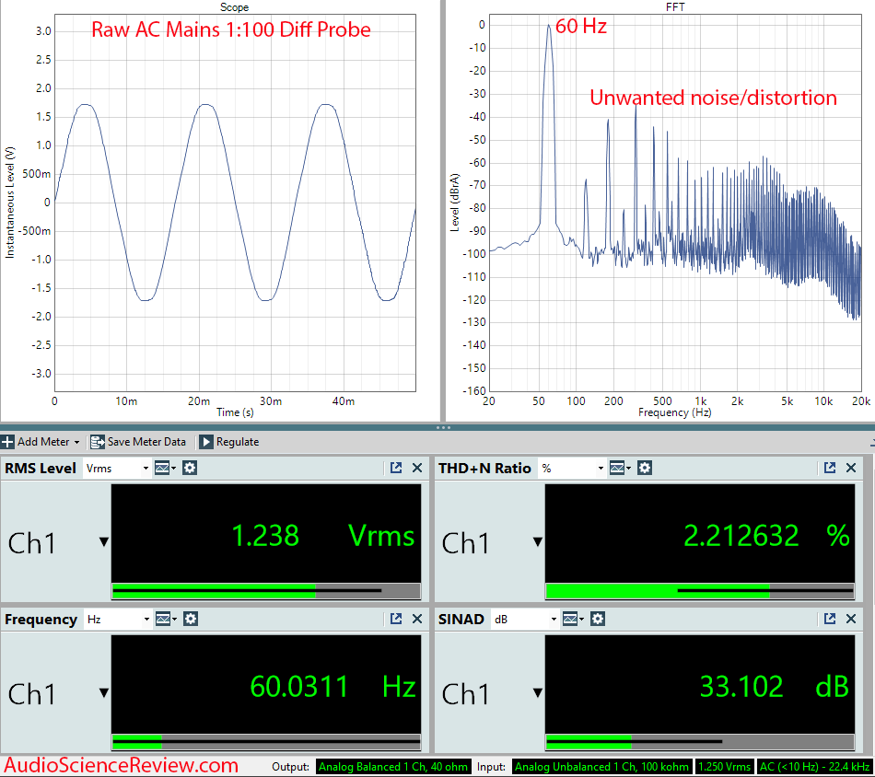Image resolution: width=875 pixels, height=777 pixels.
Task: Click inside the Scope waveform plot
Action: 235,203
